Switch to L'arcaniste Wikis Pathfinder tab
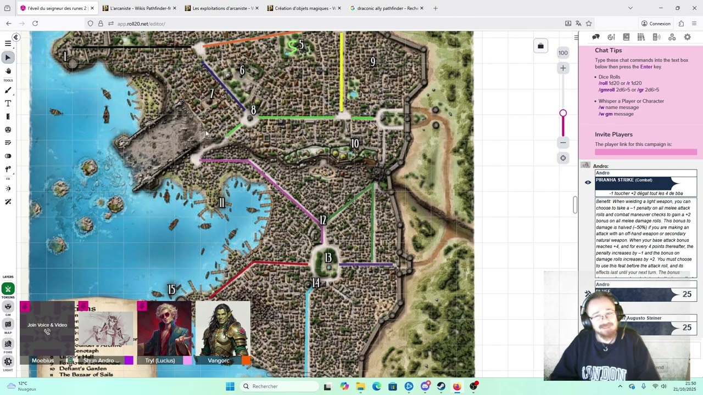Viewport: 703px width, 395px height. pyautogui.click(x=139, y=8)
